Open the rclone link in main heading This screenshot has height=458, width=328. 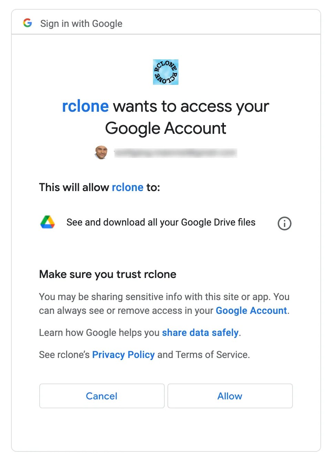(x=85, y=106)
